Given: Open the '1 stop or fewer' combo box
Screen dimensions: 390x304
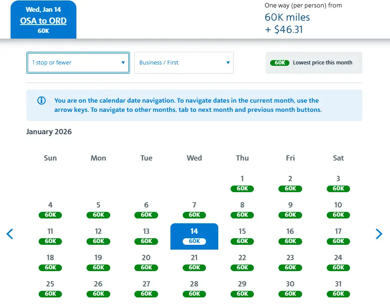Looking at the screenshot, I should pyautogui.click(x=78, y=63).
